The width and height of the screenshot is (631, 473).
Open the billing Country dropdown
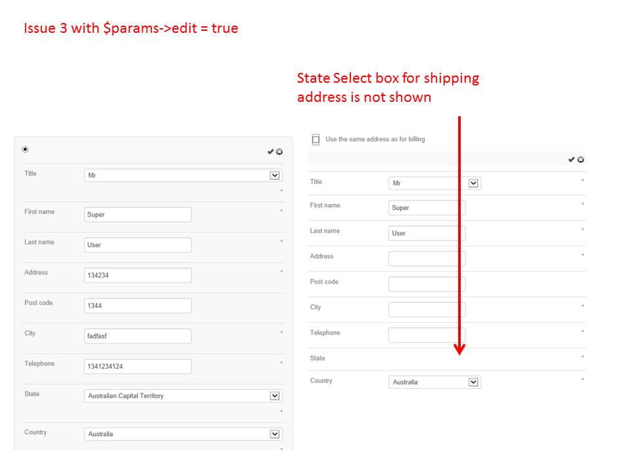click(183, 434)
